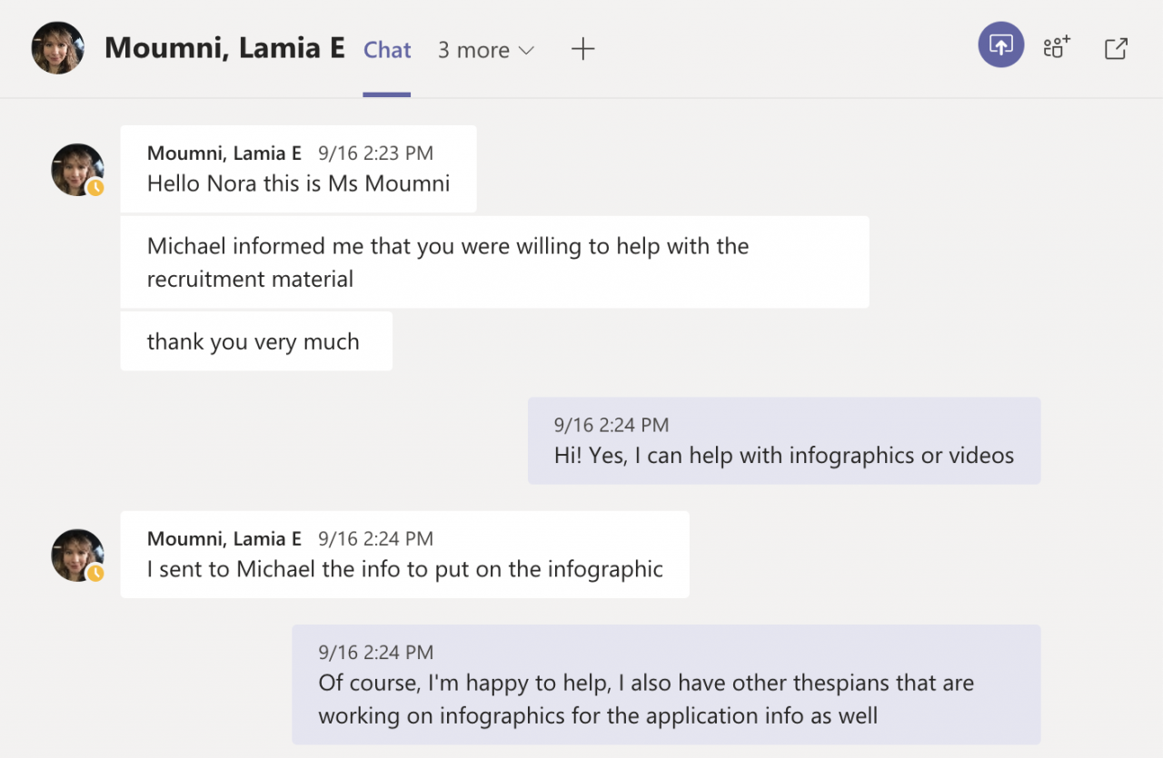Click the share screen icon
1163x758 pixels.
pos(1000,45)
